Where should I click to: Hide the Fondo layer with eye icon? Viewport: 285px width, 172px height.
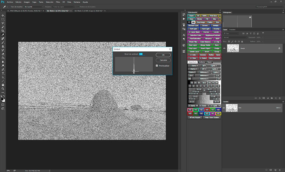point(224,48)
